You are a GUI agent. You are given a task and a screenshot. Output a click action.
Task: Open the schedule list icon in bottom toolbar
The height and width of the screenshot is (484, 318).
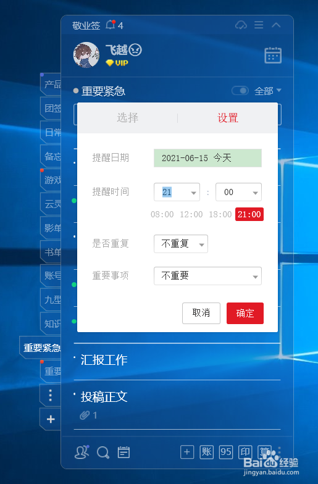(123, 453)
